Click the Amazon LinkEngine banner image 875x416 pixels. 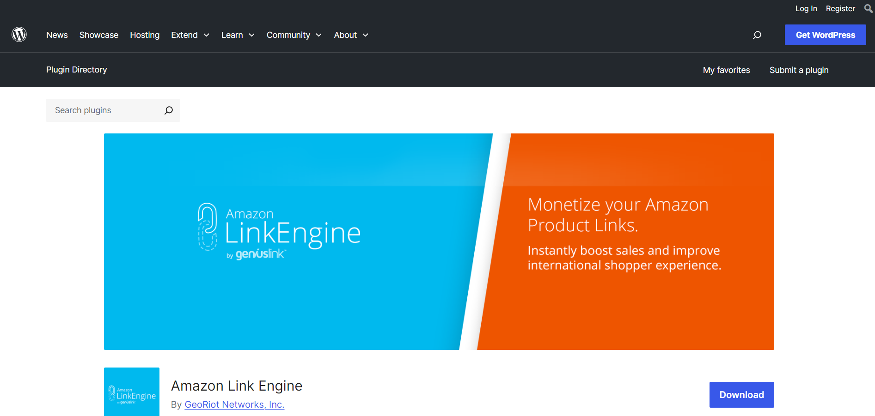[439, 241]
